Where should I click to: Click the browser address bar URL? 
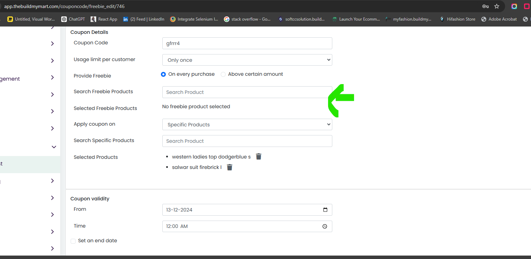(64, 6)
